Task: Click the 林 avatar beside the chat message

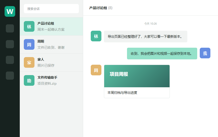Action: pyautogui.click(x=96, y=36)
